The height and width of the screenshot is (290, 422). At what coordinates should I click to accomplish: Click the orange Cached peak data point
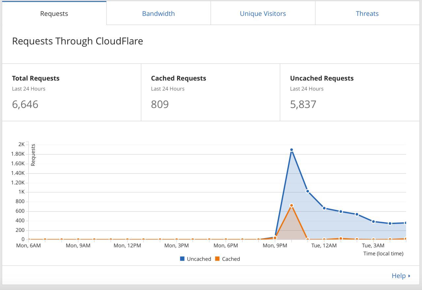291,206
